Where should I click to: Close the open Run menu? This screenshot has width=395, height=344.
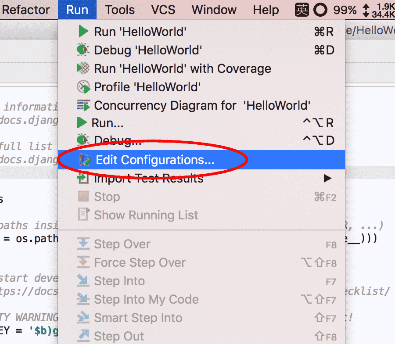pos(77,10)
